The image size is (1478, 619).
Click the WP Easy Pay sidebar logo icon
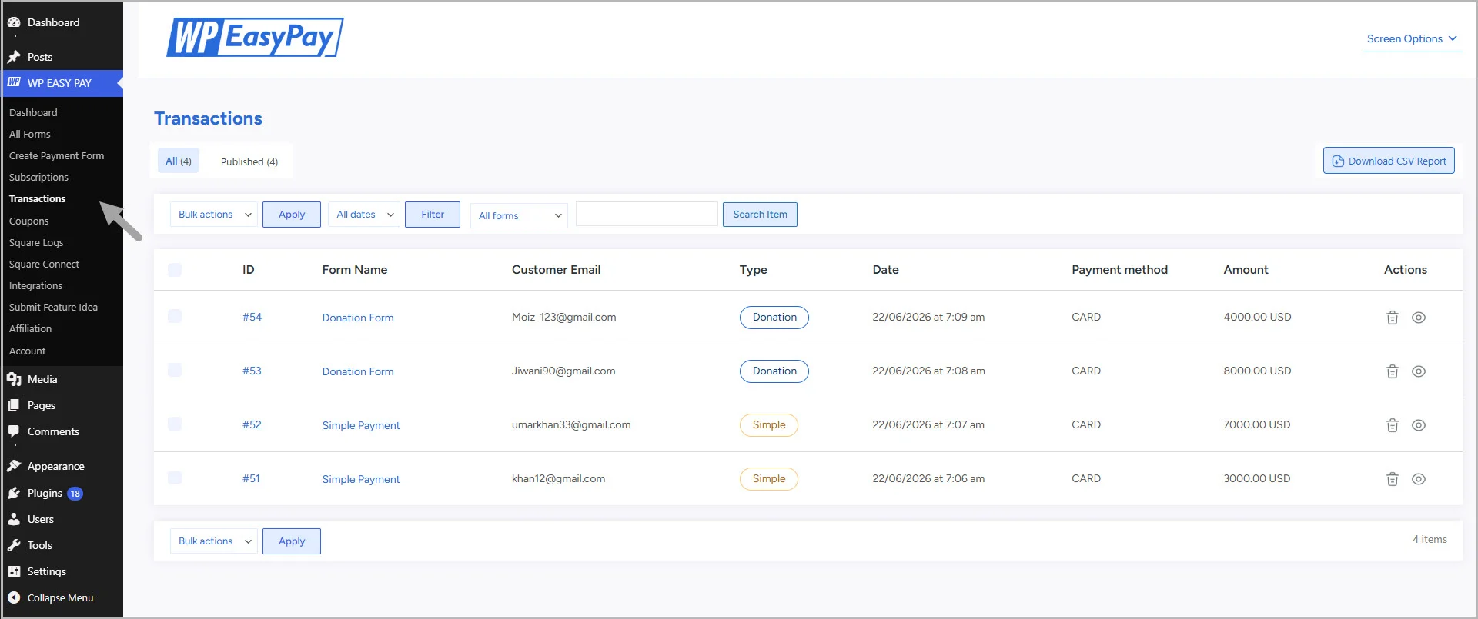pyautogui.click(x=14, y=82)
